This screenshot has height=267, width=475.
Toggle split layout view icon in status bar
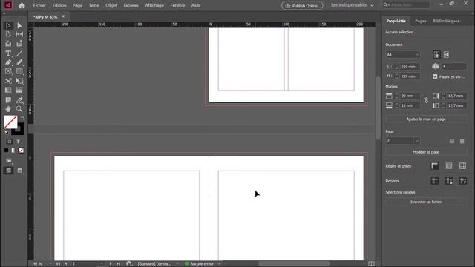pos(371,264)
